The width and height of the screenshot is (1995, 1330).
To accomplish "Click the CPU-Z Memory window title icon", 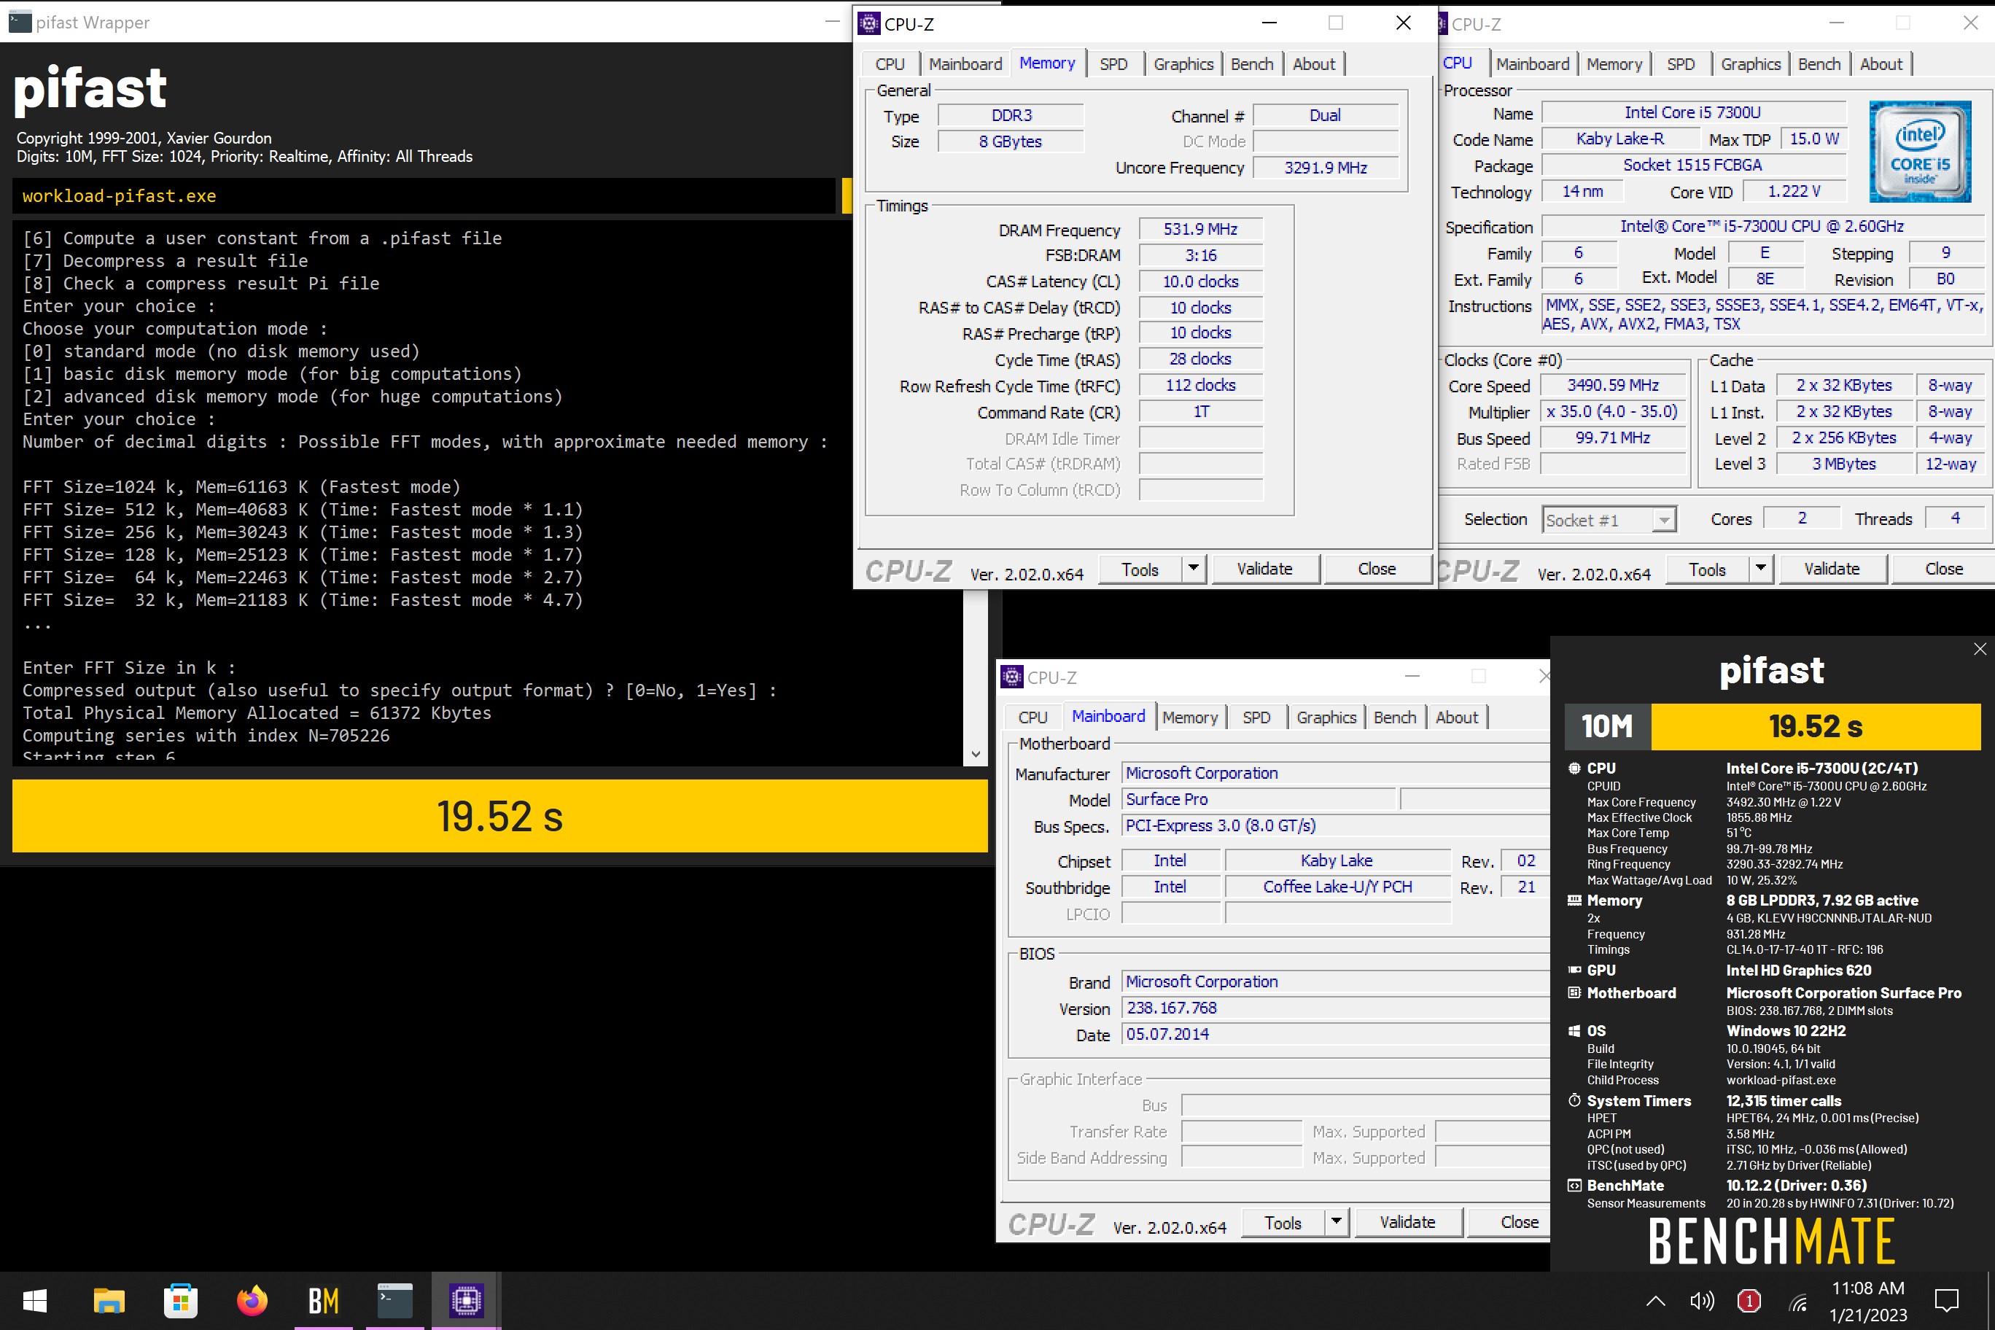I will tap(868, 24).
